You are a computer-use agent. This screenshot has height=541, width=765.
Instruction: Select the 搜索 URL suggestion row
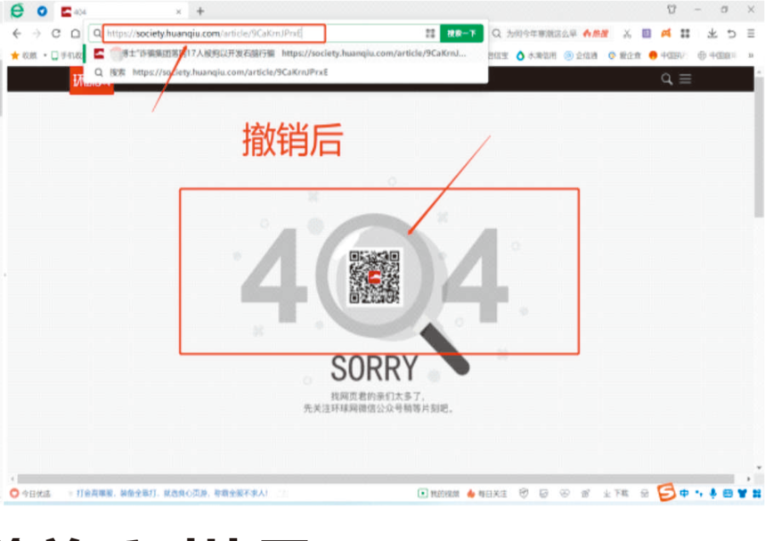(x=287, y=72)
